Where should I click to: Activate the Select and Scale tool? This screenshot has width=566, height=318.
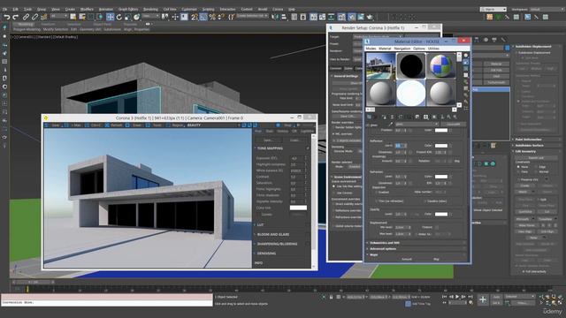coord(127,17)
